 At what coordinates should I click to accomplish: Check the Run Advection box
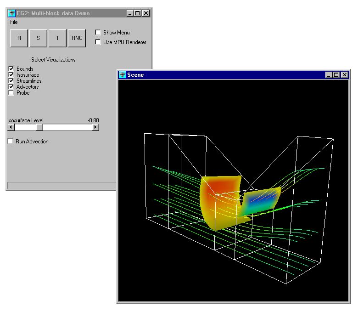tap(11, 142)
